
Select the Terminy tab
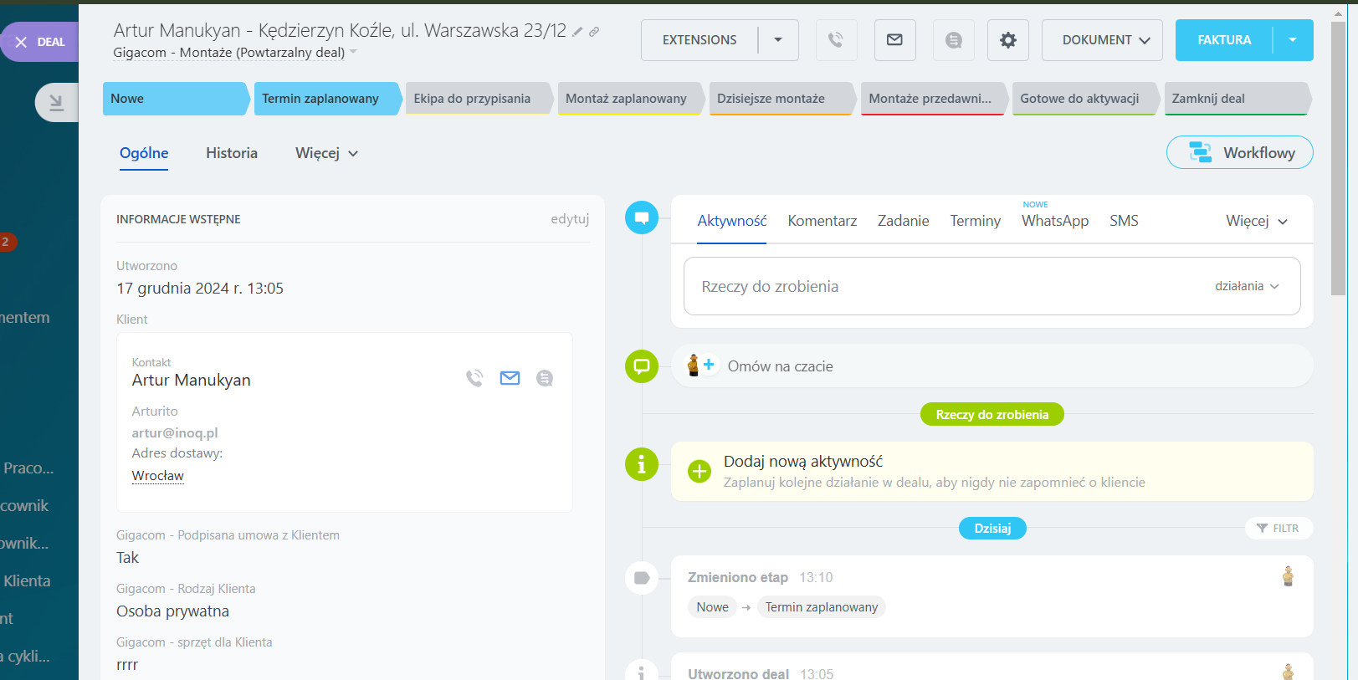click(x=975, y=221)
